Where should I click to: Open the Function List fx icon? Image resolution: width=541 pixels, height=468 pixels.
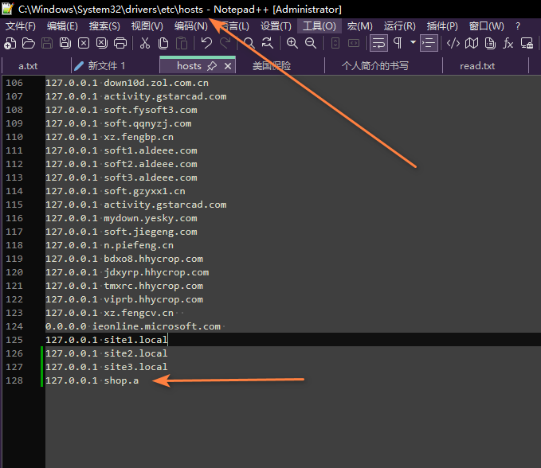click(508, 43)
